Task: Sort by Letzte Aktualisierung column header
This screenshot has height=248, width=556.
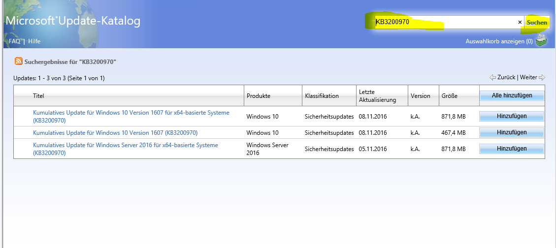Action: (x=377, y=95)
